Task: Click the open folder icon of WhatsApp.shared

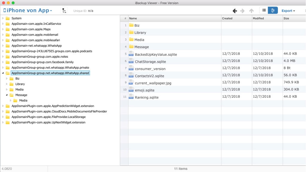Action: point(8,73)
